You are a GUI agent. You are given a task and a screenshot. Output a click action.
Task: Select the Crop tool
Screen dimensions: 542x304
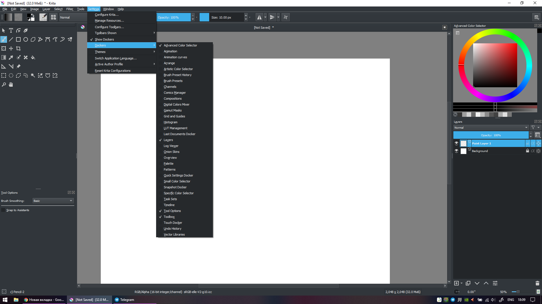pyautogui.click(x=18, y=48)
